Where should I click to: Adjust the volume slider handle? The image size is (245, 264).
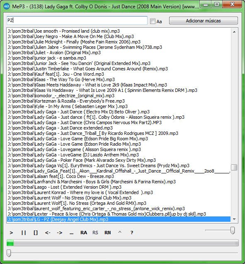click(x=233, y=230)
